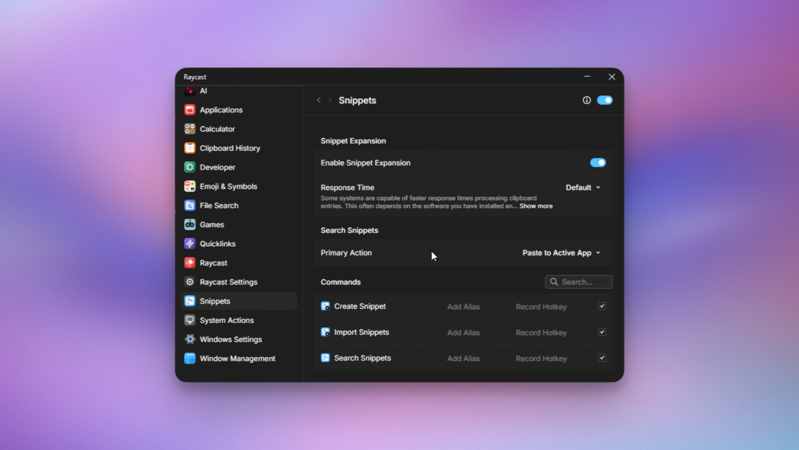Open the Emoji & Symbols extension icon
The image size is (799, 450).
tap(190, 186)
